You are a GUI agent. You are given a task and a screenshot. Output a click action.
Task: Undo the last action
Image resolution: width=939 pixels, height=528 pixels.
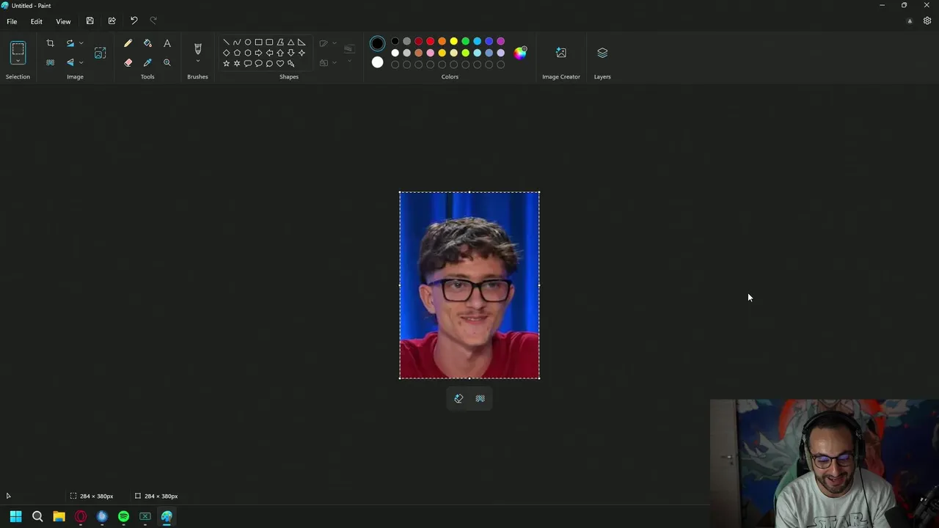pos(134,21)
